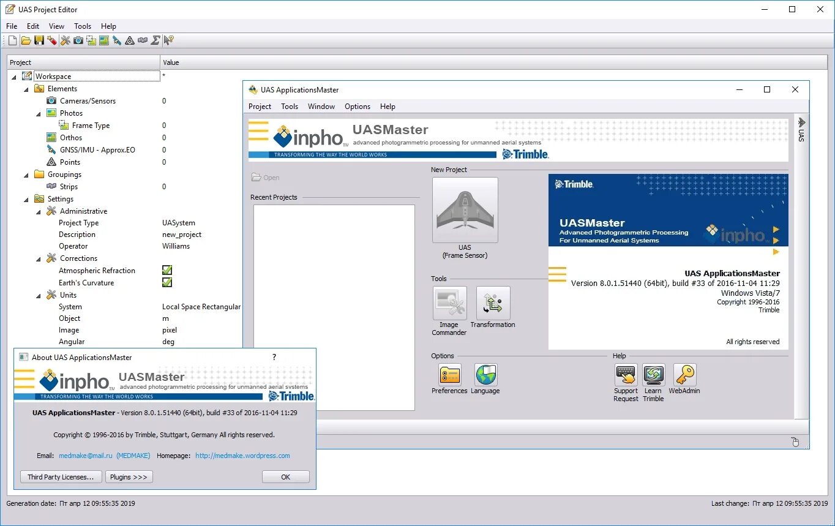Viewport: 835px width, 526px height.
Task: Select the GNSS/IMU - Approx.EO tree item
Action: click(97, 150)
